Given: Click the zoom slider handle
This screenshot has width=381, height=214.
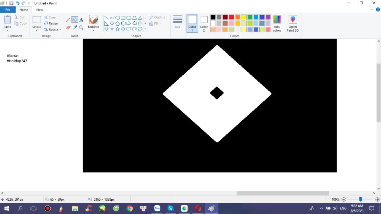Looking at the screenshot, I should (x=361, y=199).
